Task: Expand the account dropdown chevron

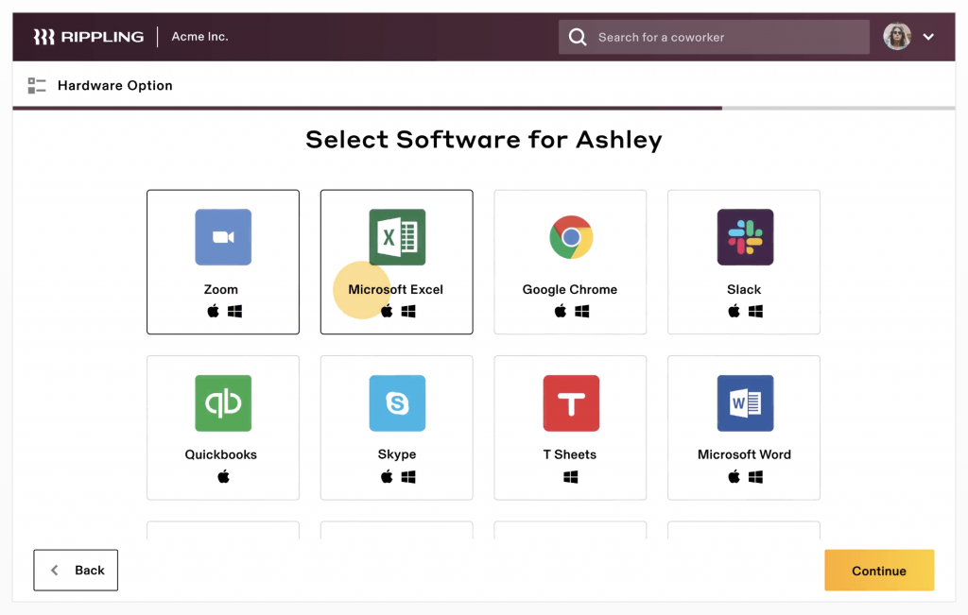Action: [928, 37]
